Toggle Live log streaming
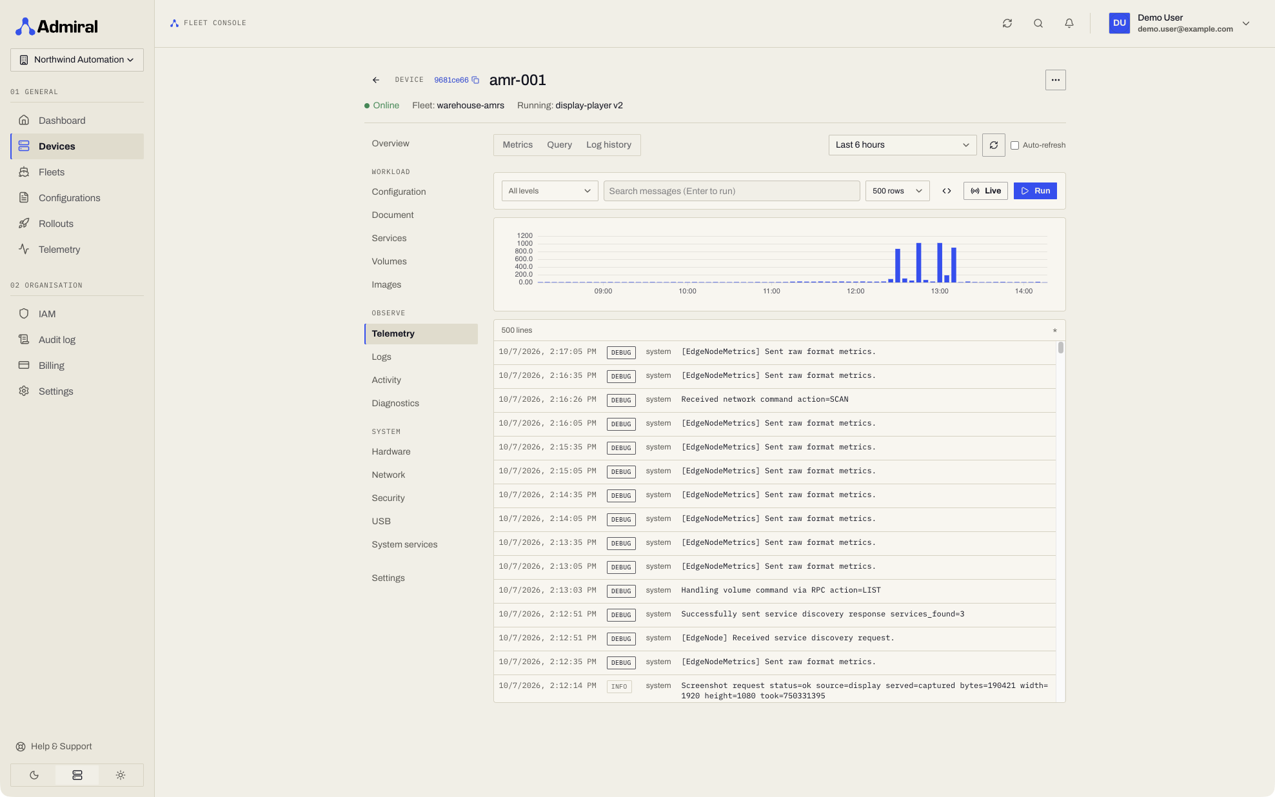The image size is (1275, 797). tap(985, 191)
